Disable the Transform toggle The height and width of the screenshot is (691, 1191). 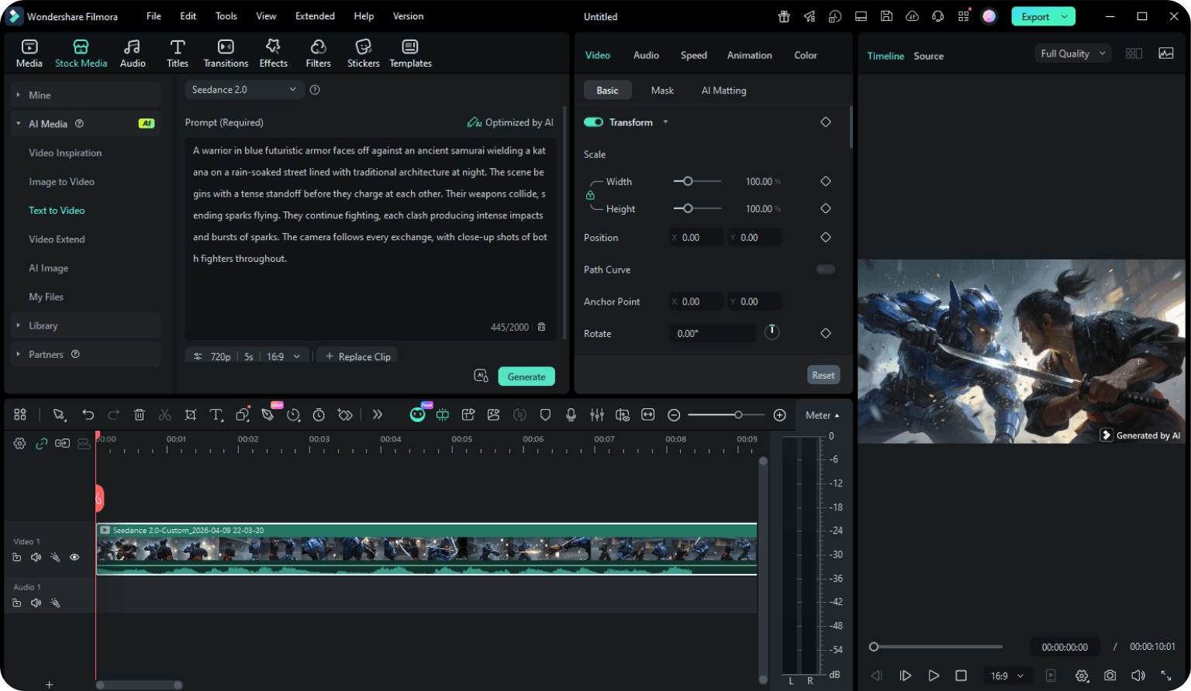(x=593, y=122)
